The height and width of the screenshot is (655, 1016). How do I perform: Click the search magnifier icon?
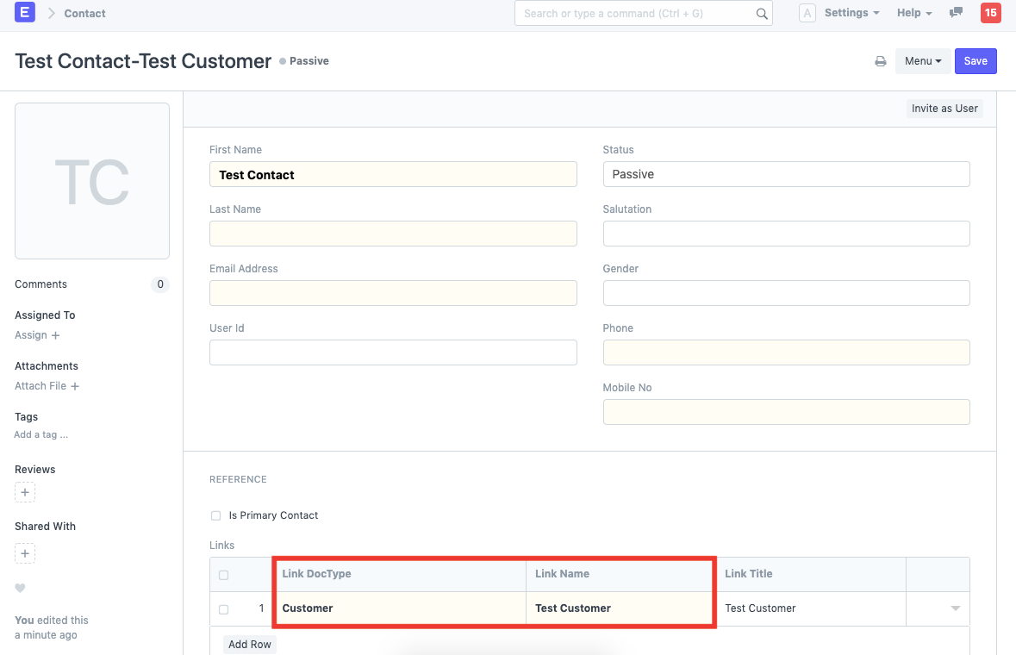coord(760,13)
